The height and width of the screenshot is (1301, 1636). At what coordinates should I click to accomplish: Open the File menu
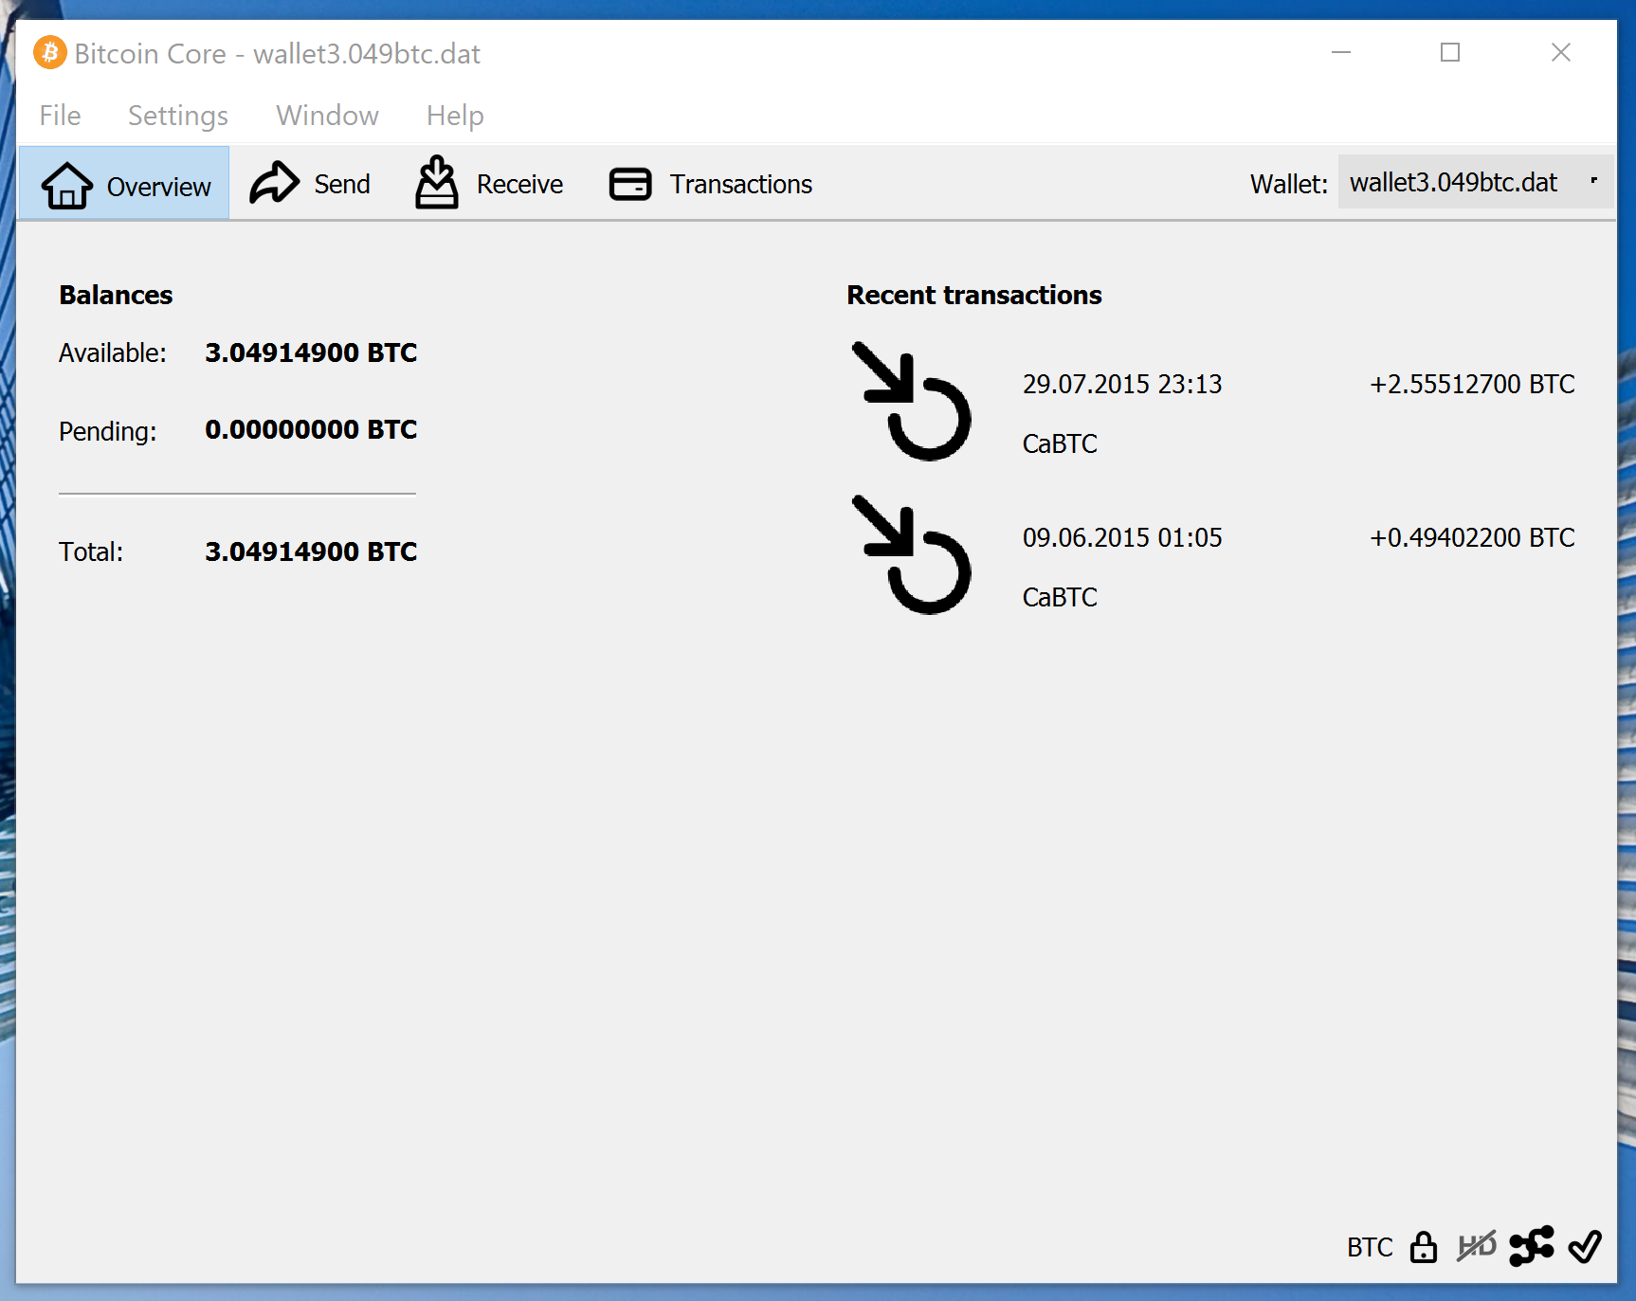tap(60, 116)
